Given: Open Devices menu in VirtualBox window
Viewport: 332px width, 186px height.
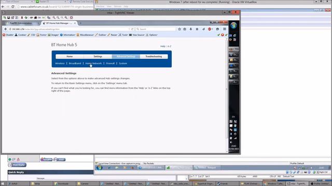Looking at the screenshot, I should (x=118, y=7).
